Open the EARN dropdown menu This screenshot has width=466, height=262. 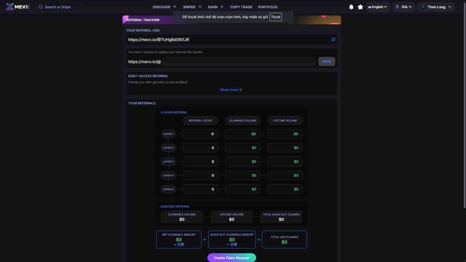pos(216,7)
